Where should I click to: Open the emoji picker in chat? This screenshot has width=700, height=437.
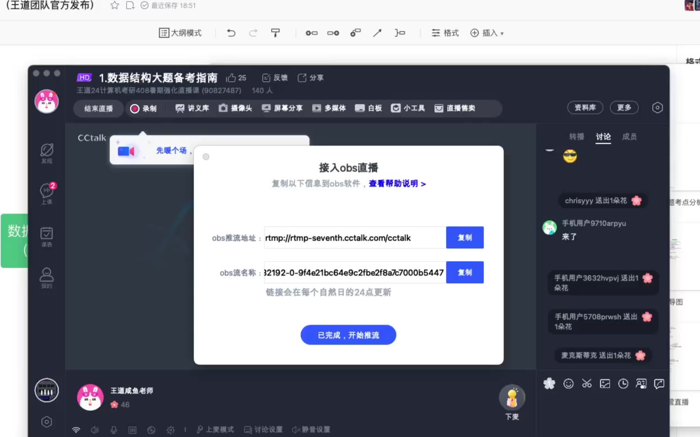(568, 383)
